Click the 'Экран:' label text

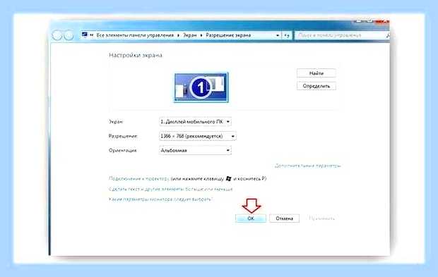[116, 122]
